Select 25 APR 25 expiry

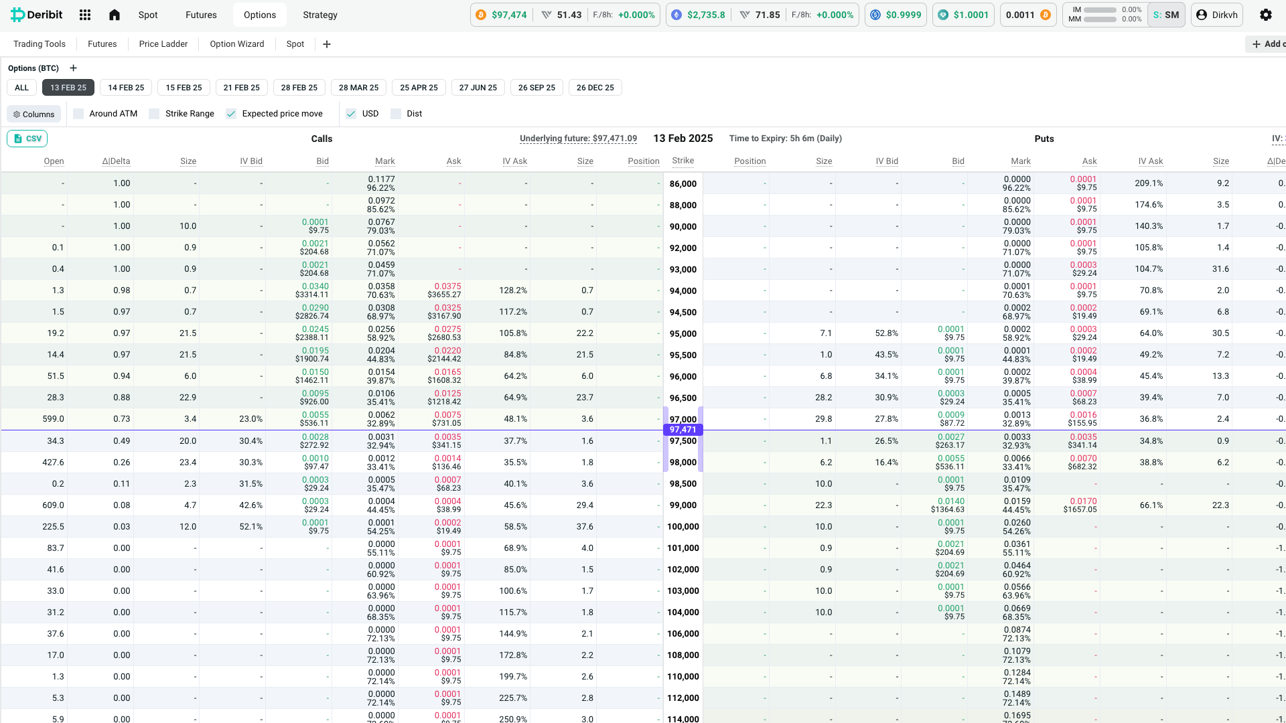click(419, 88)
